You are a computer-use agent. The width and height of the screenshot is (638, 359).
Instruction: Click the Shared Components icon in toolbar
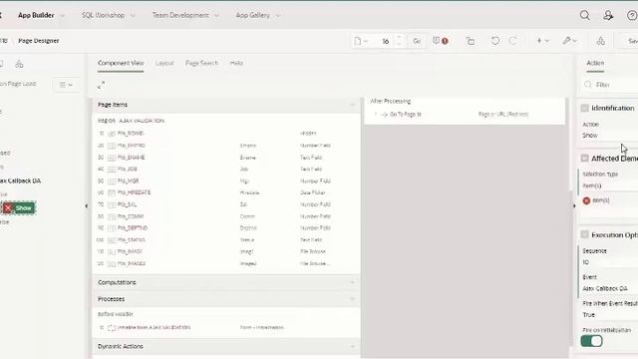tap(600, 41)
